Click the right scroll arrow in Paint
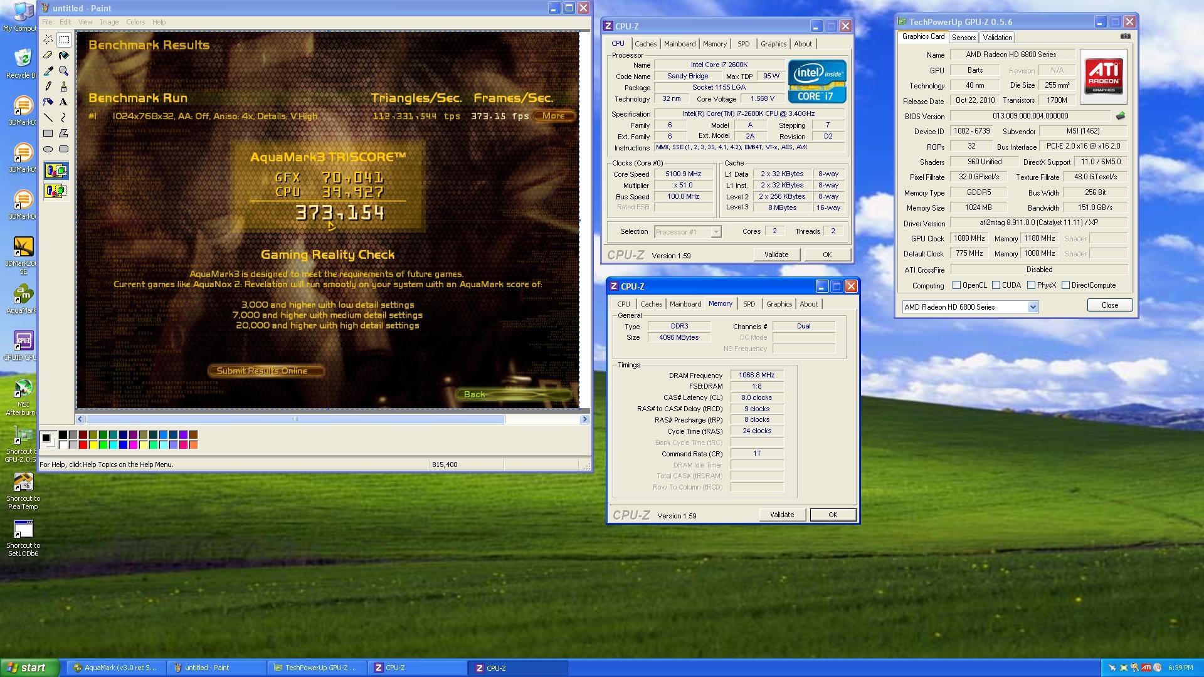This screenshot has width=1204, height=677. point(584,419)
